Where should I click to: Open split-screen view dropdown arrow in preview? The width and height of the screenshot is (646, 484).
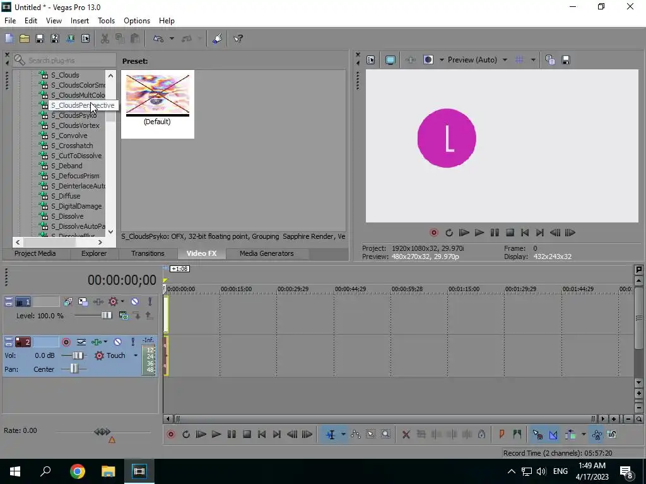click(442, 60)
